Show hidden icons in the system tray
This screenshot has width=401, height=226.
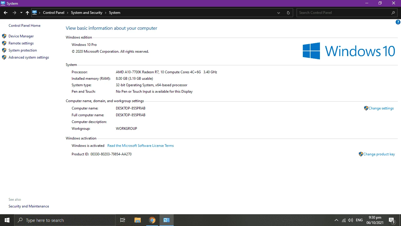(336, 220)
